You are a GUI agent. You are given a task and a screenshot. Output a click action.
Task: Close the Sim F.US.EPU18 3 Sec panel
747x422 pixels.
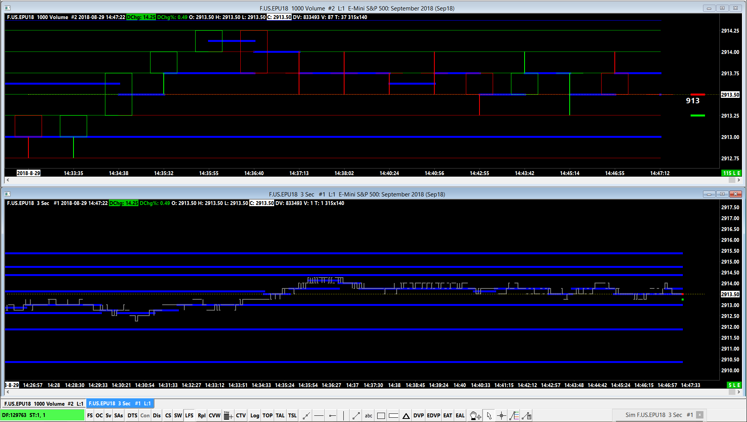pos(700,415)
